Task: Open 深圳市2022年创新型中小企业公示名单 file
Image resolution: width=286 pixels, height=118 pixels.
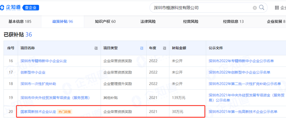Action: coord(239,72)
